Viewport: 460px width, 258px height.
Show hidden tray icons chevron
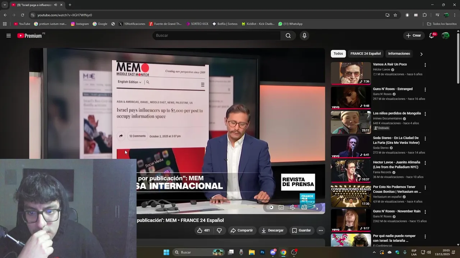click(x=374, y=252)
